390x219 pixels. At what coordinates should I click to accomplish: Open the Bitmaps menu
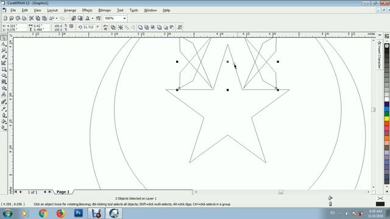[x=104, y=10]
